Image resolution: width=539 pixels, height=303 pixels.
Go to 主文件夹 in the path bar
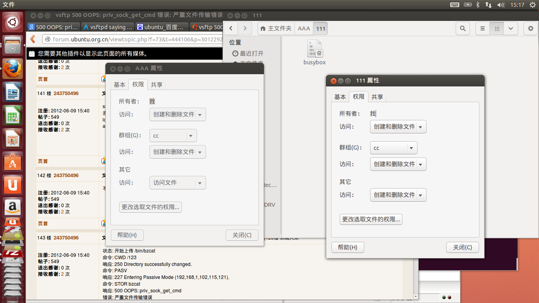click(x=276, y=28)
